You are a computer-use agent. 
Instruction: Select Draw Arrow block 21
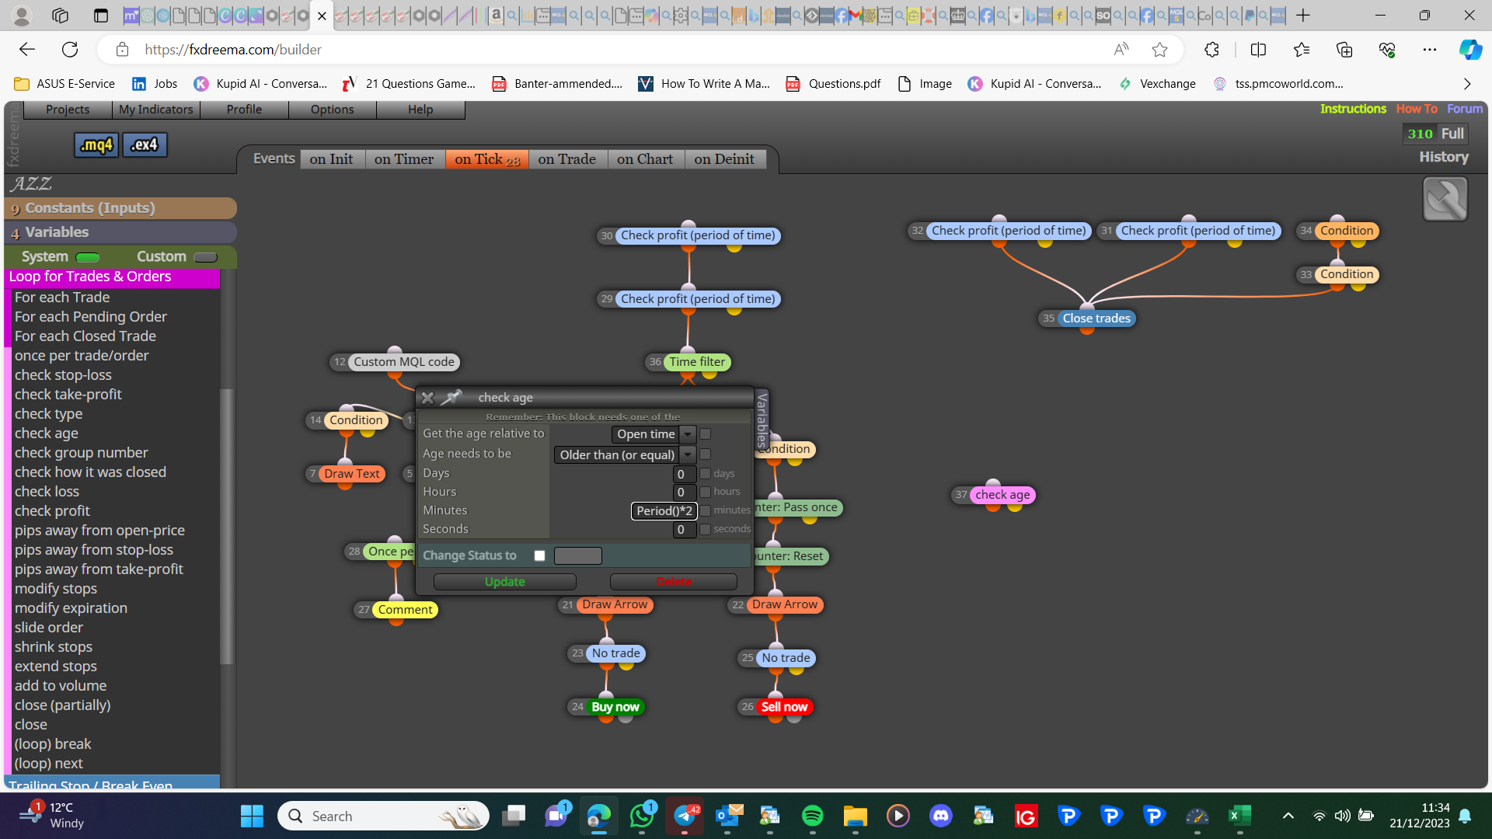pyautogui.click(x=615, y=604)
